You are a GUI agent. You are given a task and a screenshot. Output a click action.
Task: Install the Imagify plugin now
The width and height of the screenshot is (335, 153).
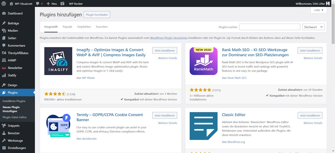165,50
